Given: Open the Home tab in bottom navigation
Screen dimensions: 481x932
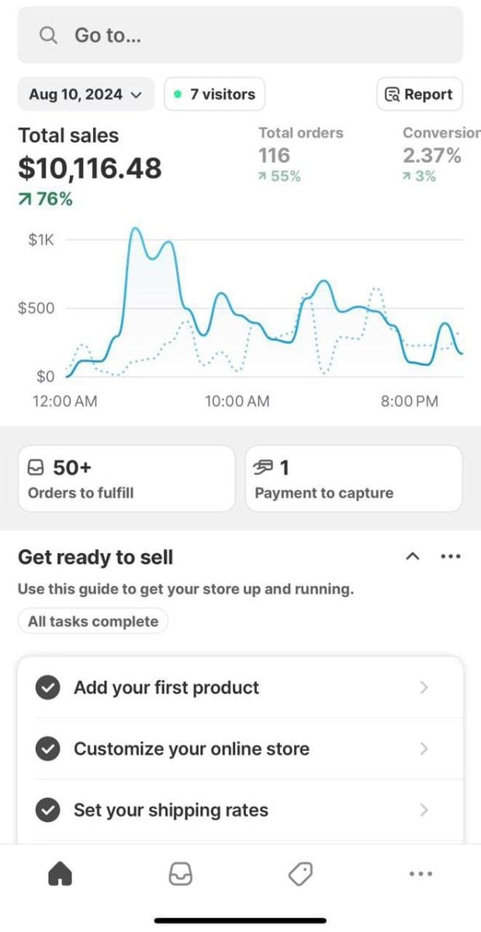Looking at the screenshot, I should (x=60, y=873).
